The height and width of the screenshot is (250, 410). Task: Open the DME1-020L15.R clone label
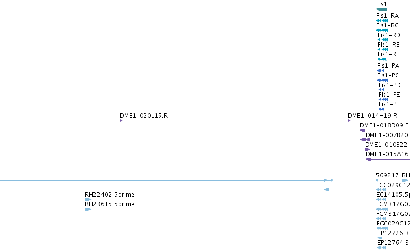click(144, 116)
